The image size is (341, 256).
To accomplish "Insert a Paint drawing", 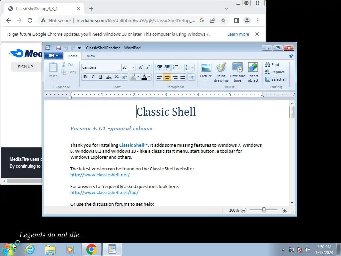I will pos(221,72).
